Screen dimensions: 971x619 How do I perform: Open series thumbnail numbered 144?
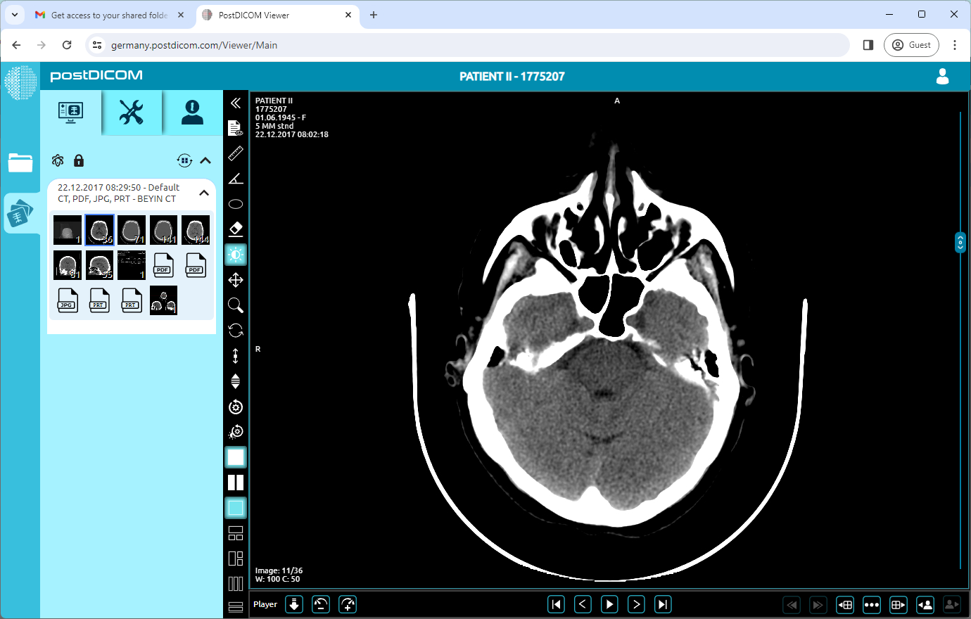click(x=196, y=230)
